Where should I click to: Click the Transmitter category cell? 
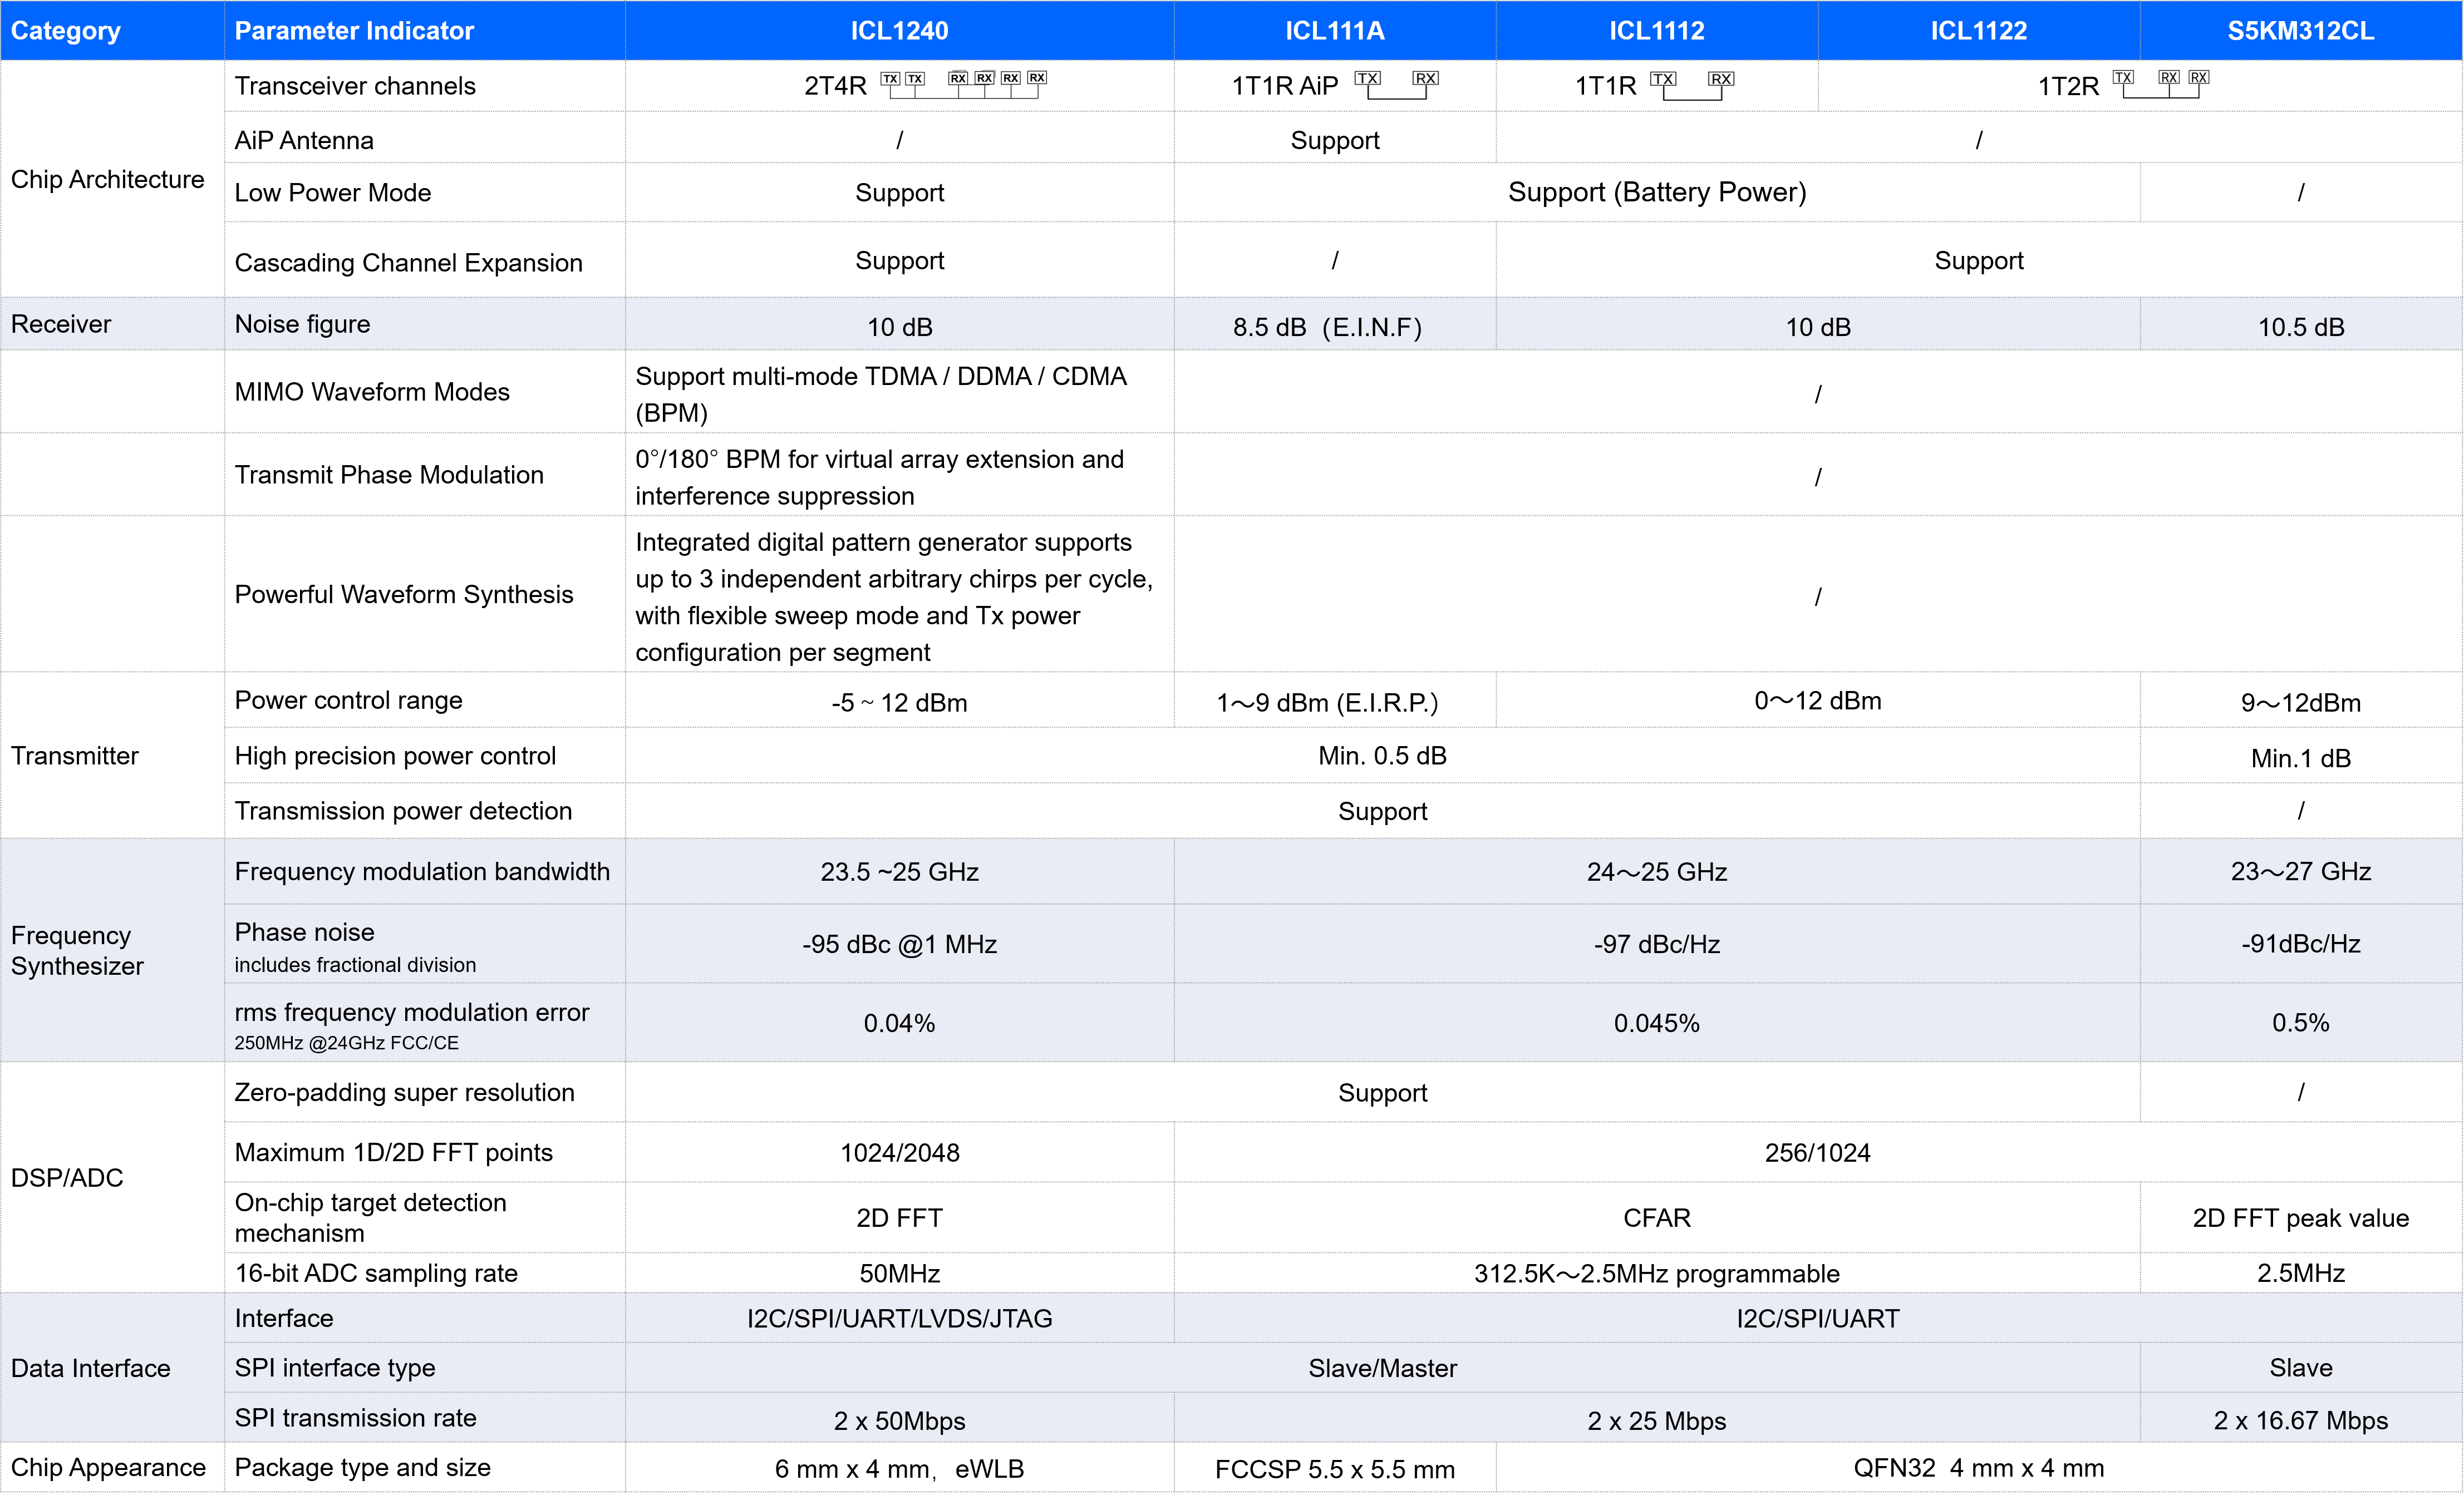(112, 756)
